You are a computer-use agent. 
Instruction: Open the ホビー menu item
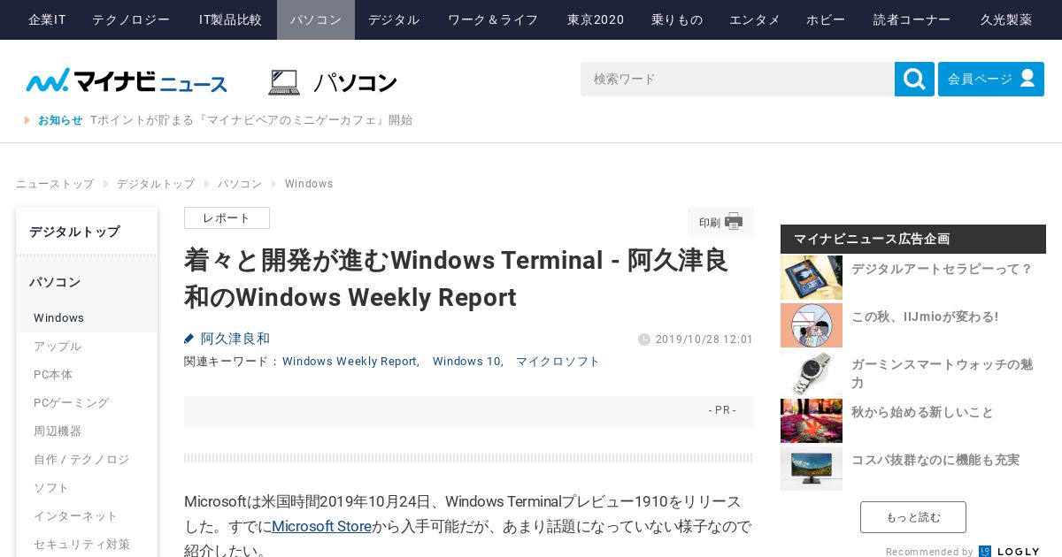click(x=826, y=19)
